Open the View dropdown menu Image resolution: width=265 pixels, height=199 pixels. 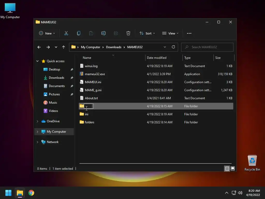coord(170,33)
